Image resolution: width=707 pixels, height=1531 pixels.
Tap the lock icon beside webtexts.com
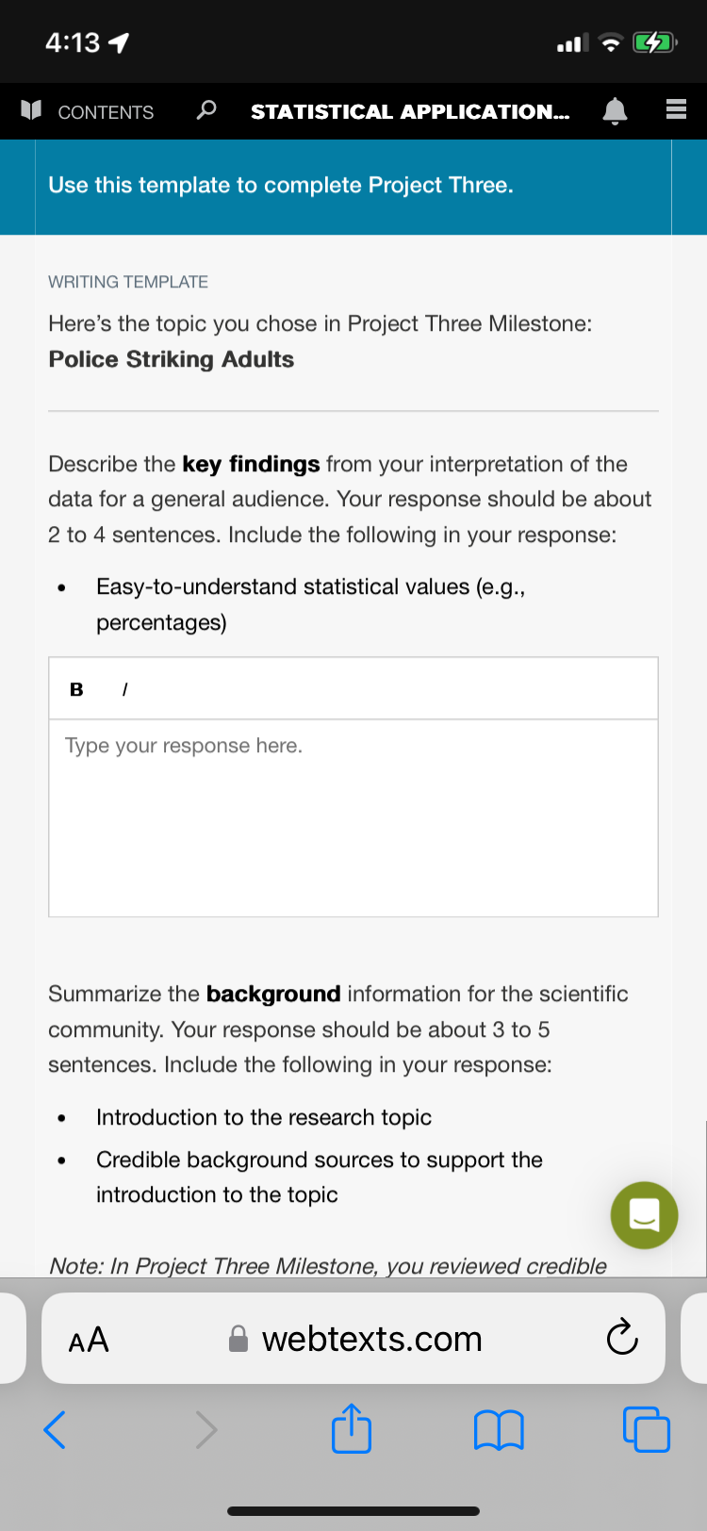coord(239,1338)
